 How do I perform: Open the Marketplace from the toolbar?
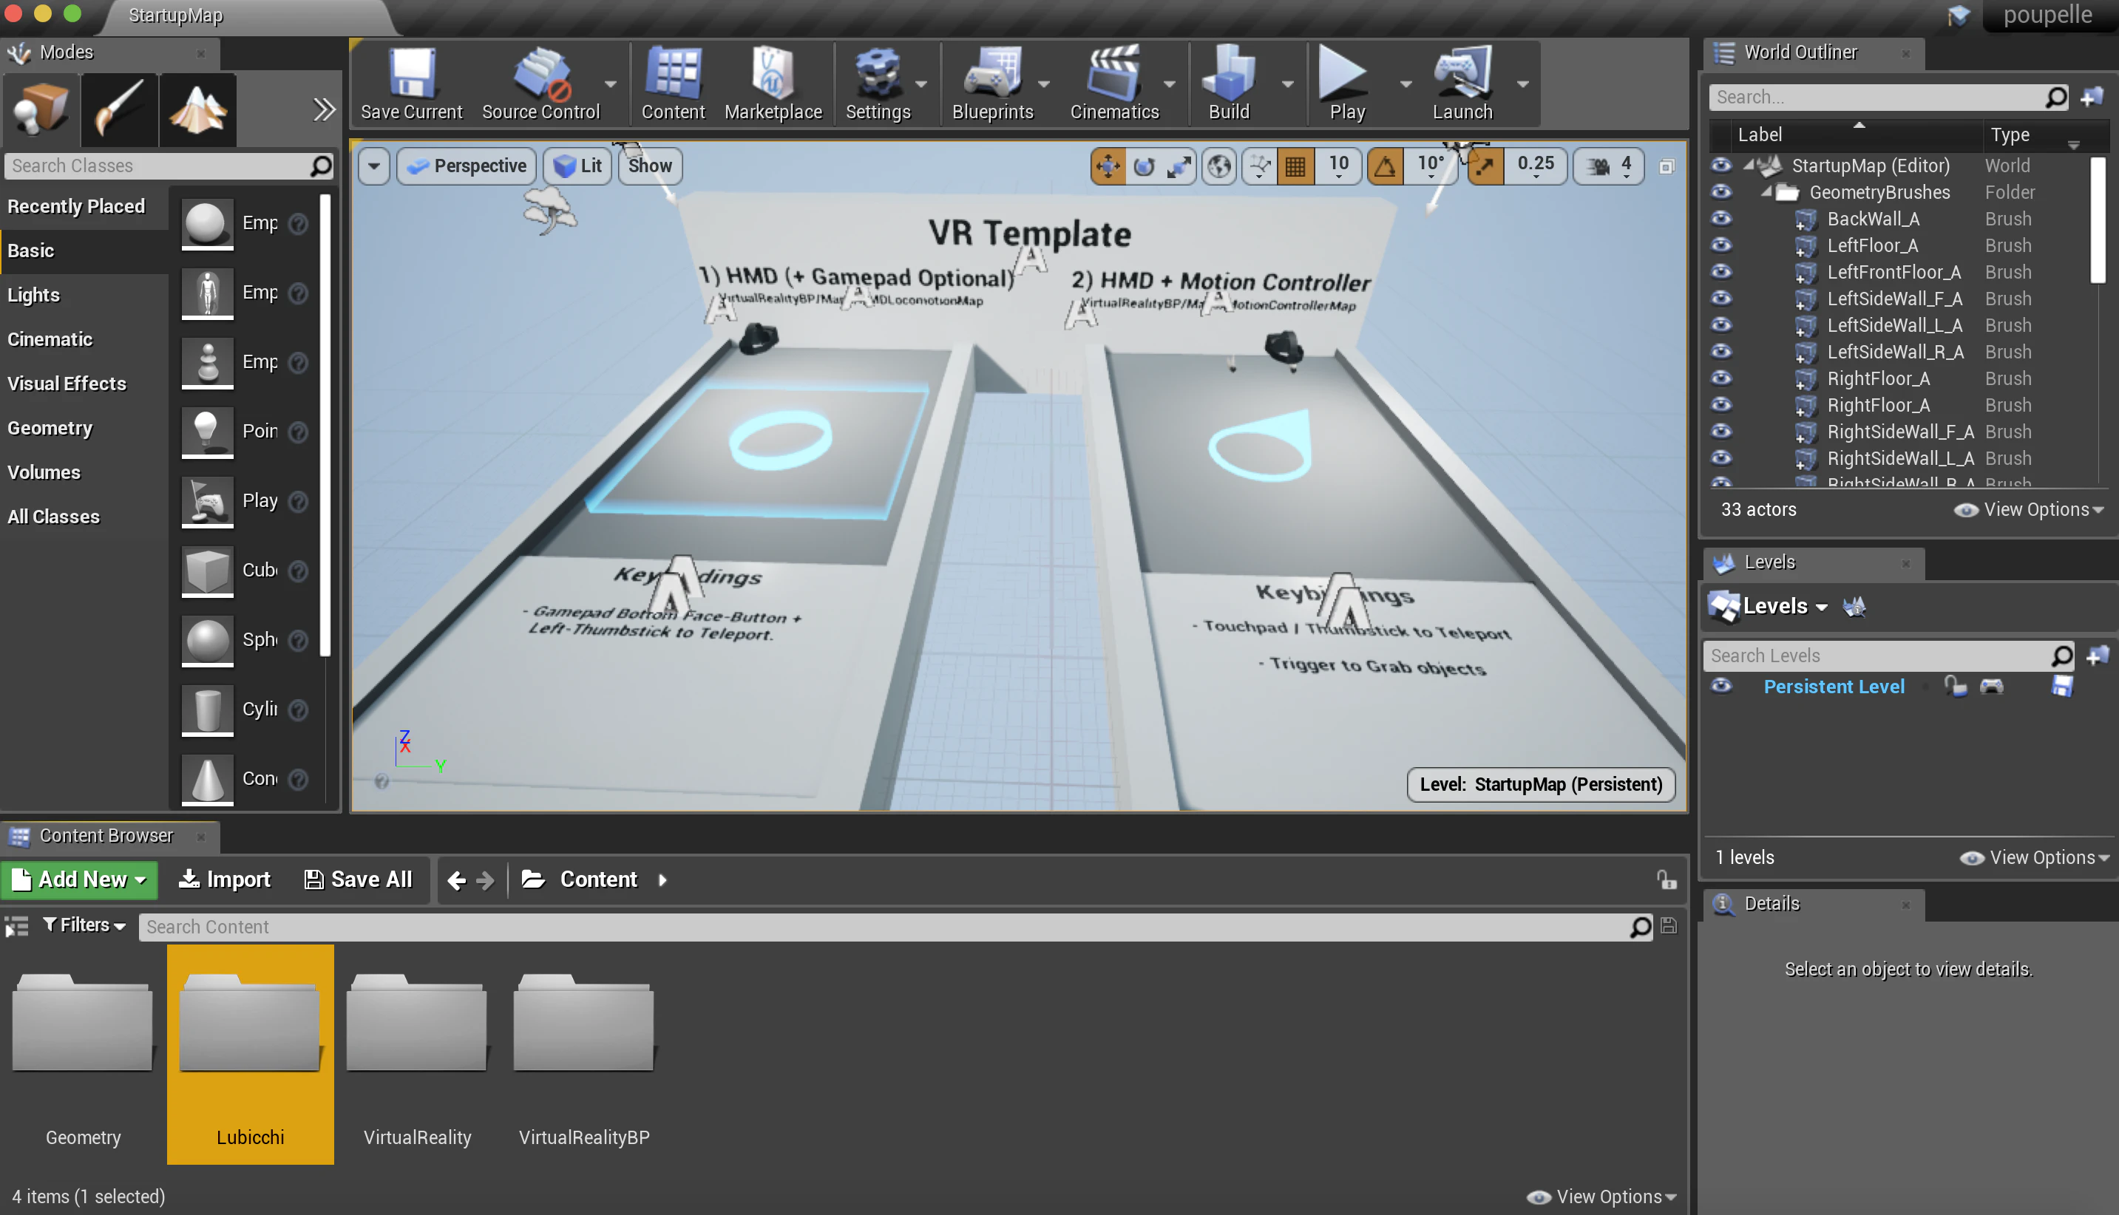[773, 84]
